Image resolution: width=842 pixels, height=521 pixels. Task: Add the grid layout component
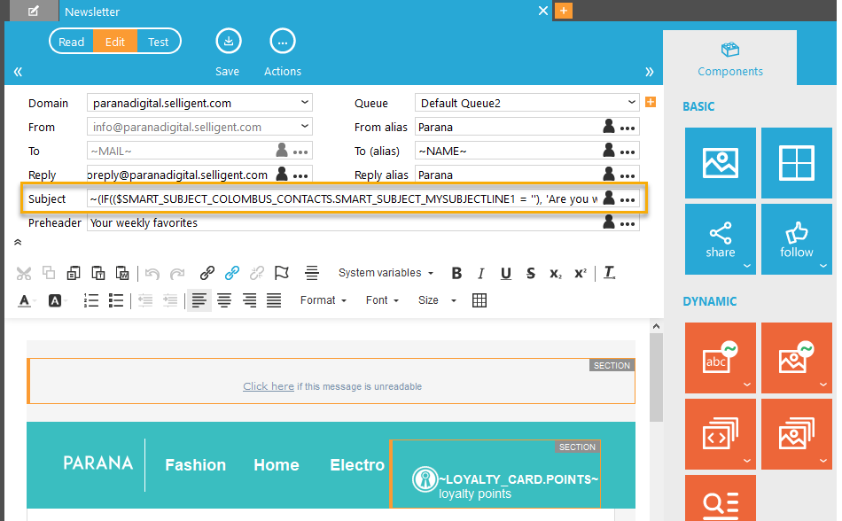pos(796,163)
